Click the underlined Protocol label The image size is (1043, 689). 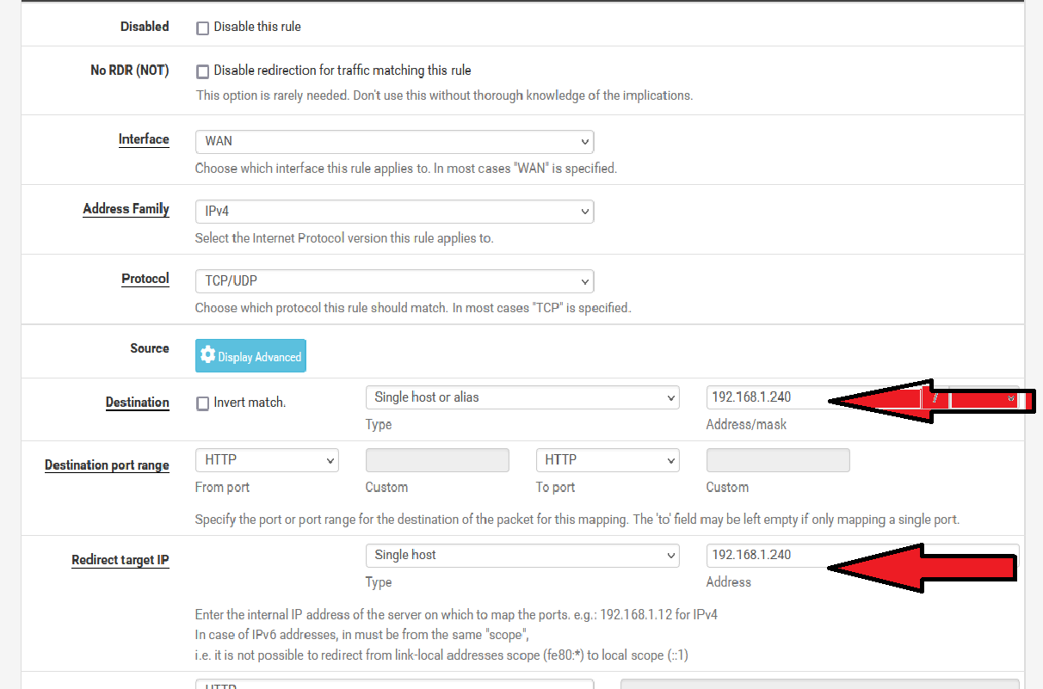pyautogui.click(x=145, y=279)
